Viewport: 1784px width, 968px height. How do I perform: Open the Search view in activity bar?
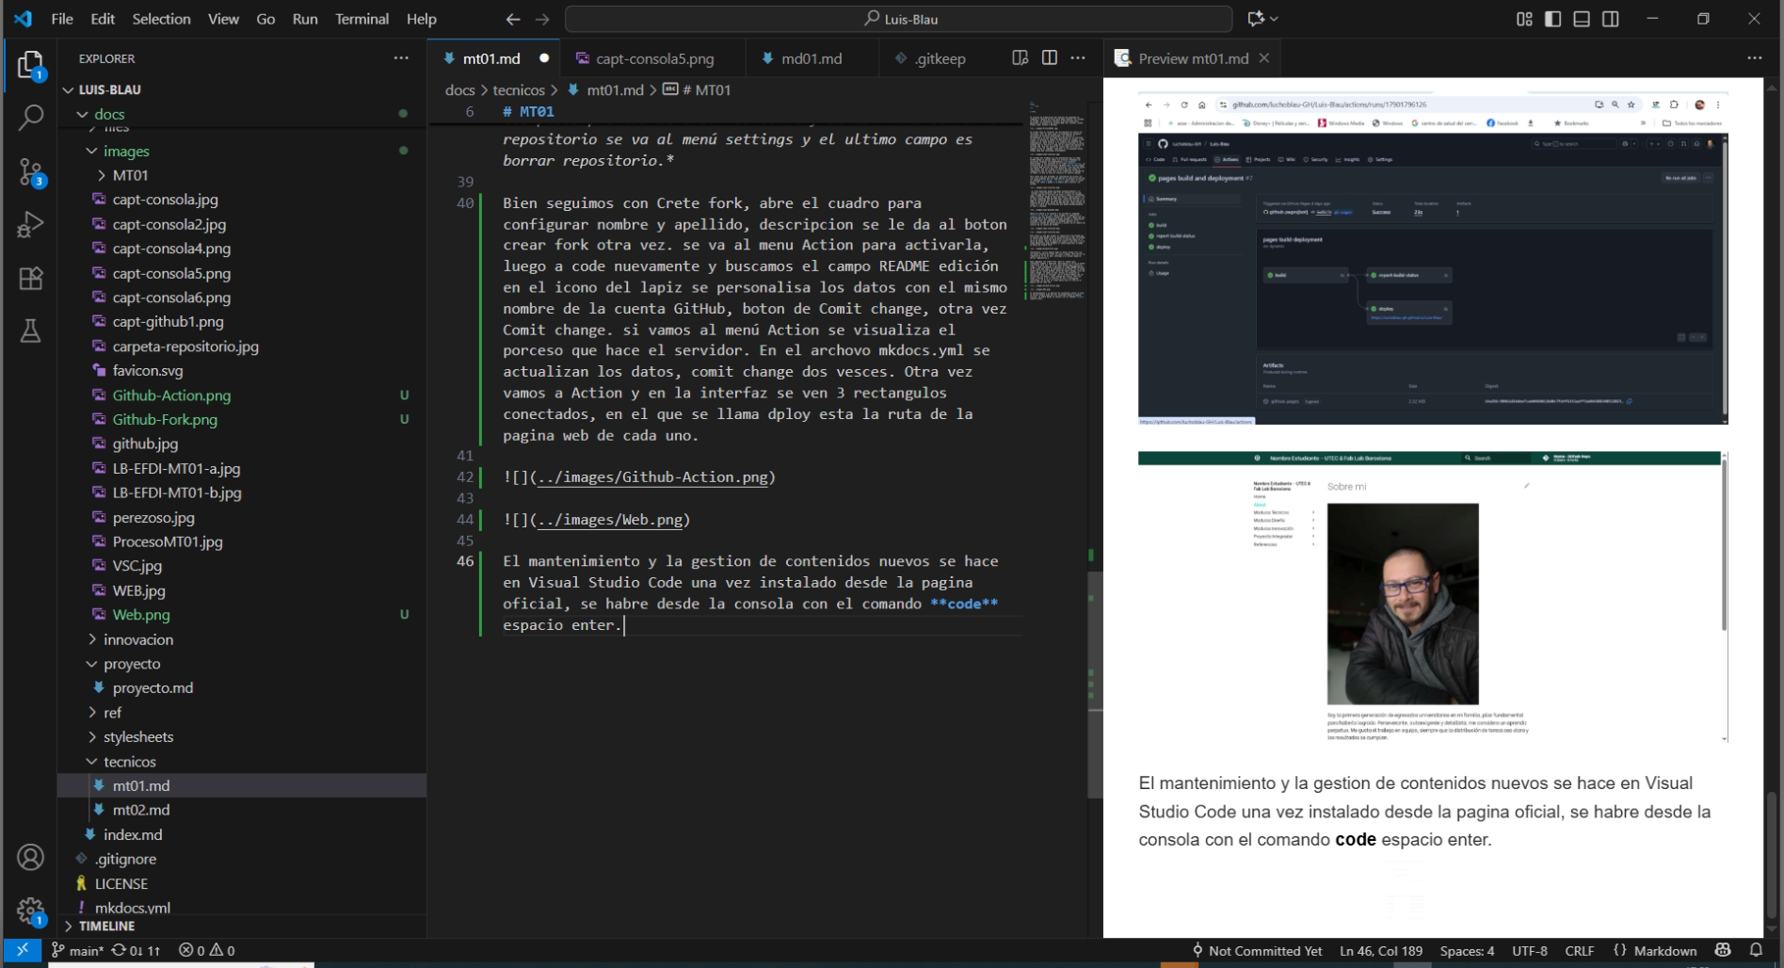(30, 118)
